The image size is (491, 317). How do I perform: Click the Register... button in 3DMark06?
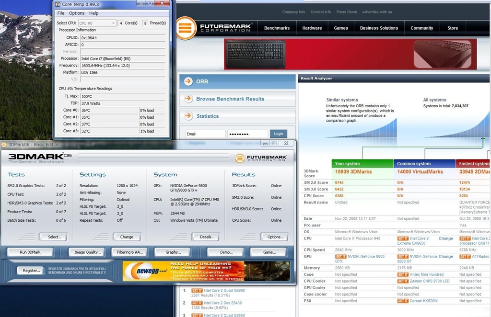pyautogui.click(x=31, y=271)
